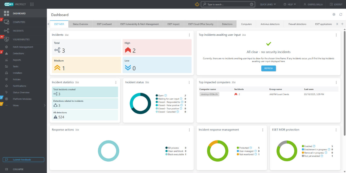Screen dimensions: 346x173
Task: Click help icon next to Open status
Action: (166, 95)
